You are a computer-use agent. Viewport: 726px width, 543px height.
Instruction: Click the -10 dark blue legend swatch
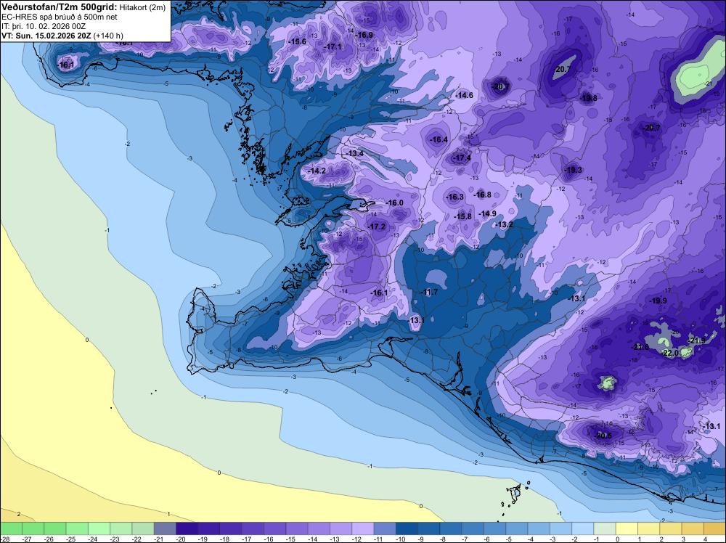tap(407, 528)
